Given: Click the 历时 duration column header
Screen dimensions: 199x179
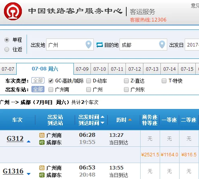Looking at the screenshot, I should point(121,120).
